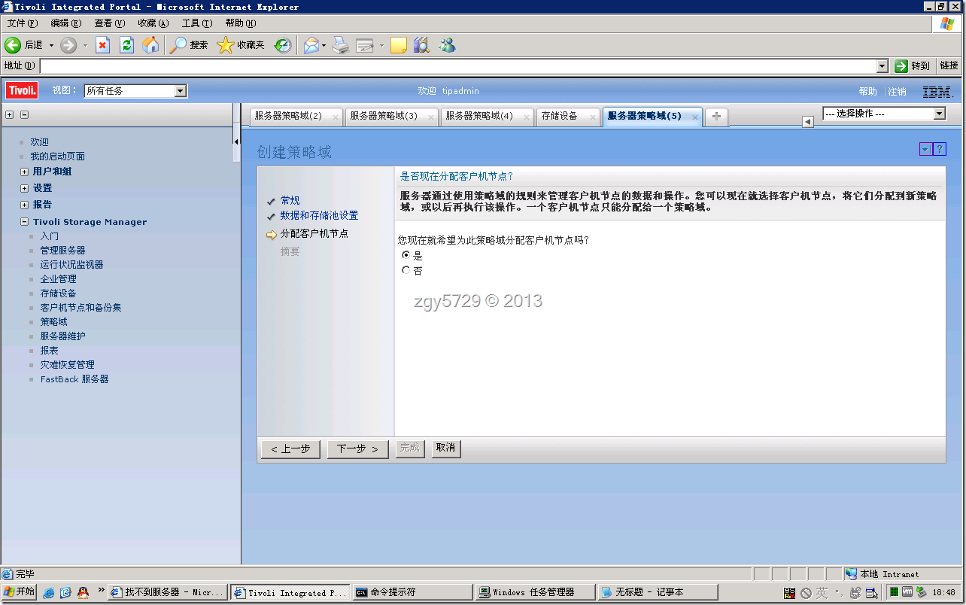Screen dimensions: 966x605
Task: Open the address bar dropdown arrow
Action: click(883, 66)
